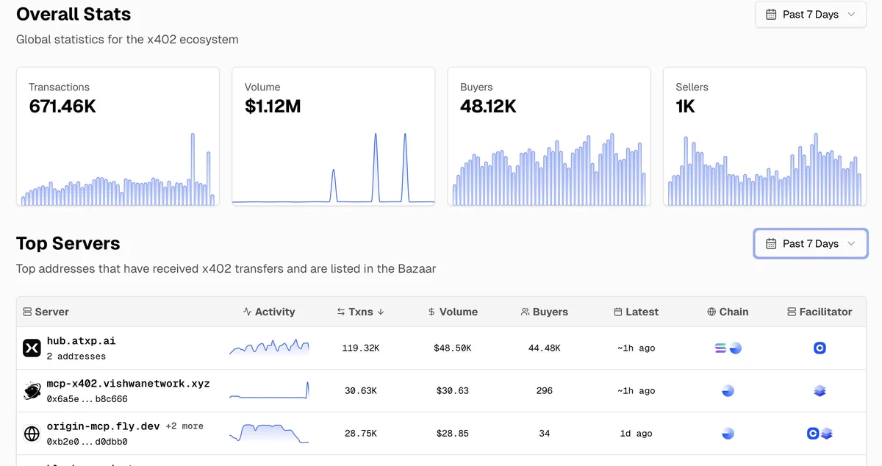The image size is (882, 466).
Task: Click the 671.46K transactions total
Action: 62,107
